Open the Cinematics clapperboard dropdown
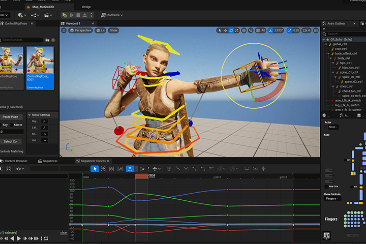The image size is (366, 244). tap(48, 15)
